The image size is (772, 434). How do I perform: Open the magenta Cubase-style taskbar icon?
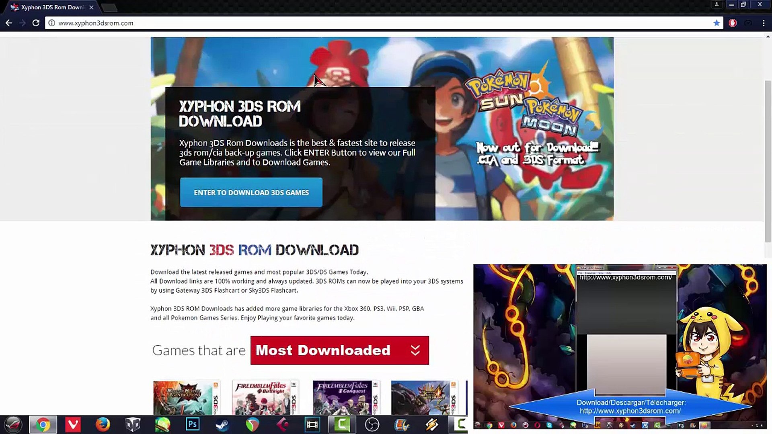point(282,424)
